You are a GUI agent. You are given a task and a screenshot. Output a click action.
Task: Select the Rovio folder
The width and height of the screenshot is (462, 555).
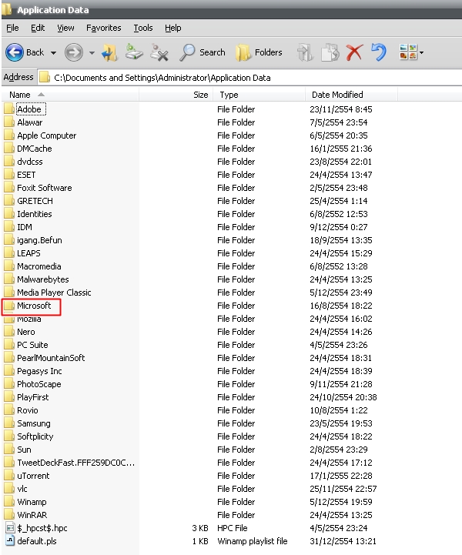(22, 410)
